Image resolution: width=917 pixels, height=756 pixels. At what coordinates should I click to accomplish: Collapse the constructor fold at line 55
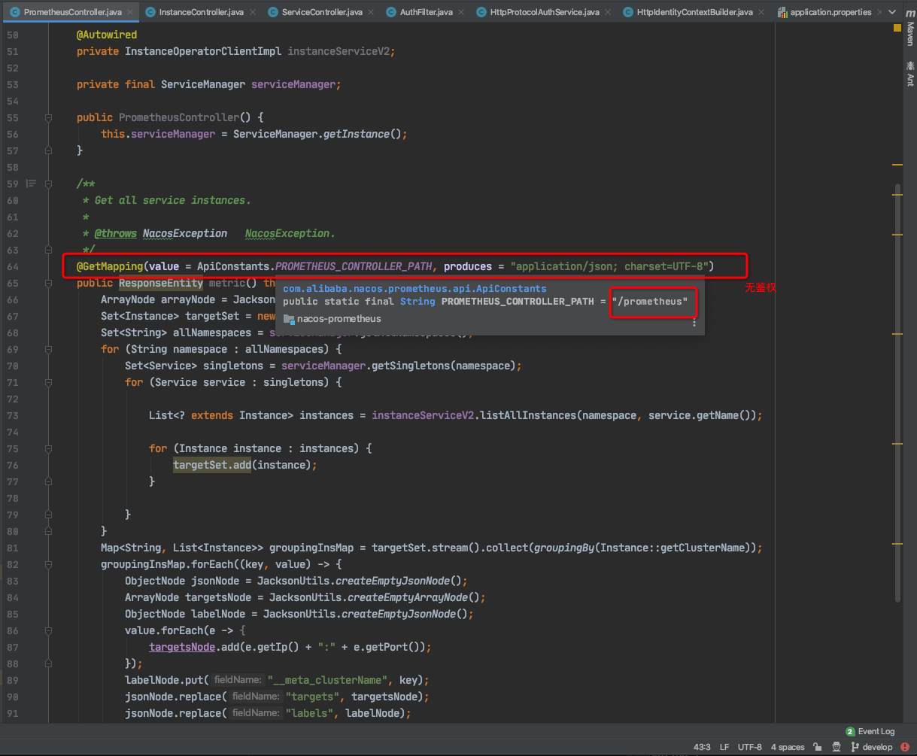point(49,117)
